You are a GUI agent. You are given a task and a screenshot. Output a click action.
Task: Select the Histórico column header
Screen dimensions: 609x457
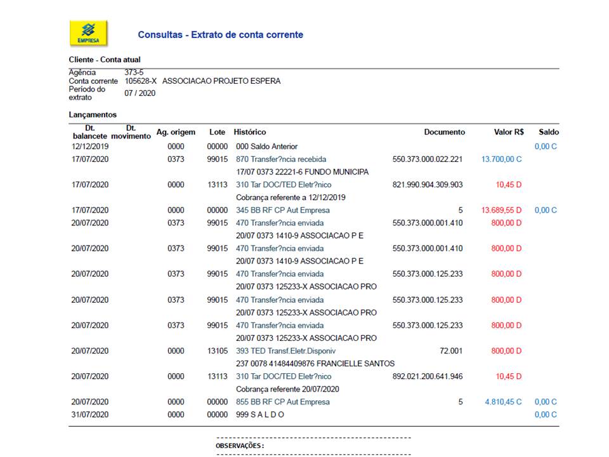tap(250, 132)
